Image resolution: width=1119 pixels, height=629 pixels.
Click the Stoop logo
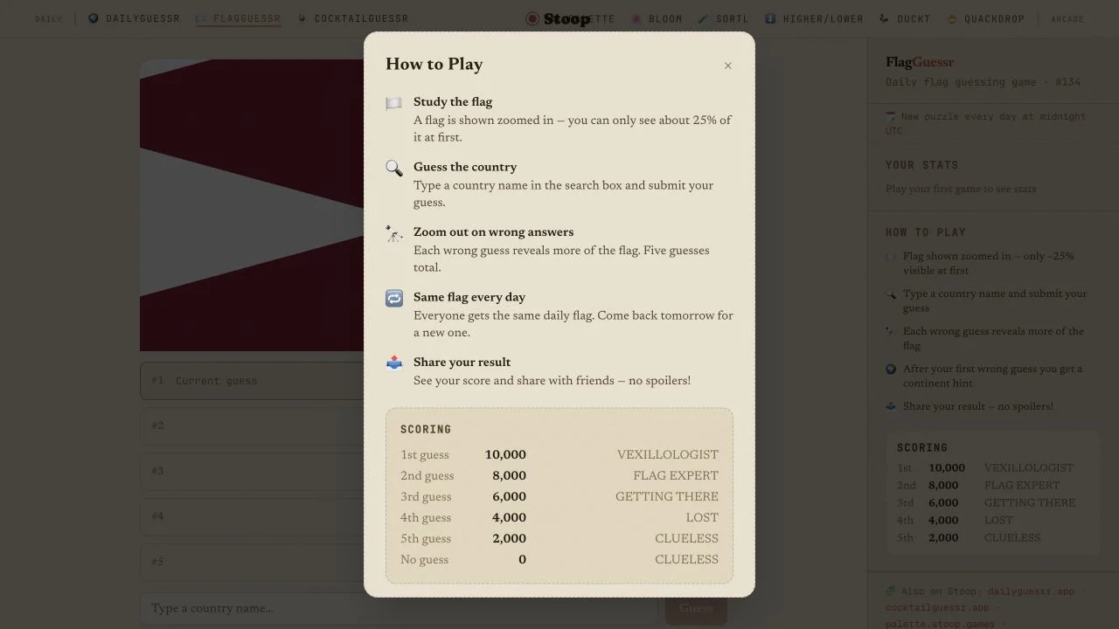click(558, 18)
